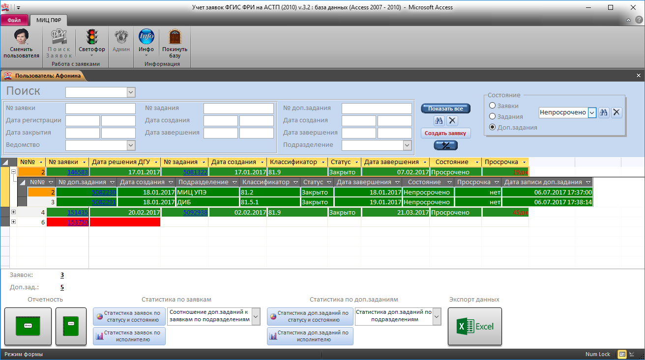
Task: Select the Заявки radio button
Action: coord(492,106)
